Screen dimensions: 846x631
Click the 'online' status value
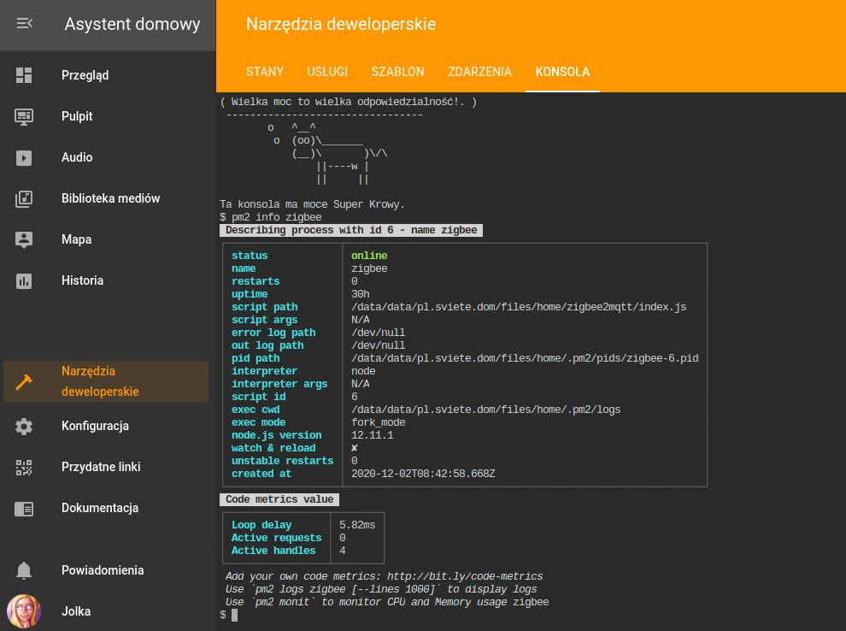click(x=369, y=256)
